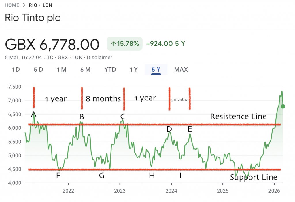Click the 15.78% change badge
Image resolution: width=295 pixels, height=202 pixels.
pyautogui.click(x=124, y=44)
